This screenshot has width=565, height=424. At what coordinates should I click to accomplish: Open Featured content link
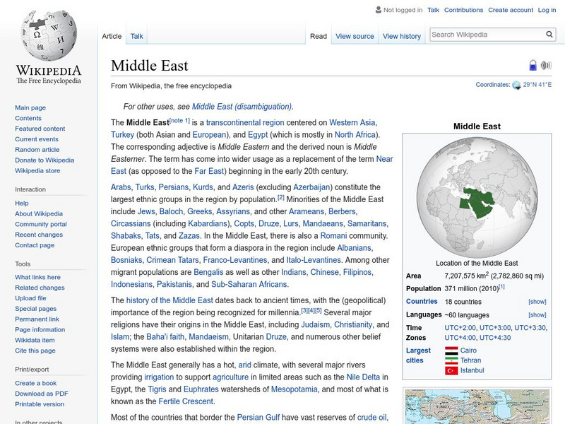(40, 129)
